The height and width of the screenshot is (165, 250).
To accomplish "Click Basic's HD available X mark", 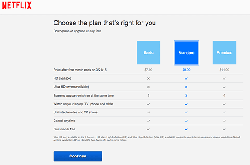I will pos(148,78).
